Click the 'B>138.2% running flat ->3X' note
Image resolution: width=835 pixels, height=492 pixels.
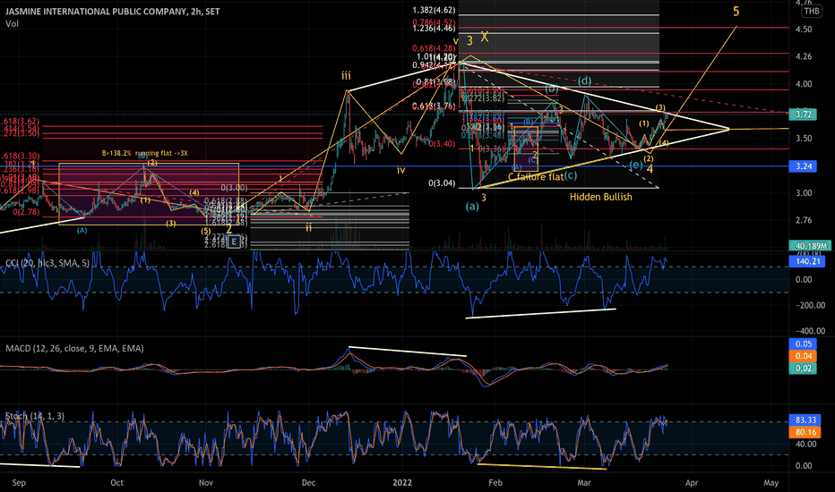[144, 153]
